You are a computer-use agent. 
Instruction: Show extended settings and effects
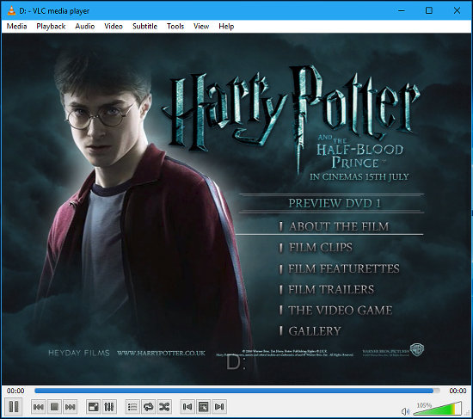pos(109,407)
